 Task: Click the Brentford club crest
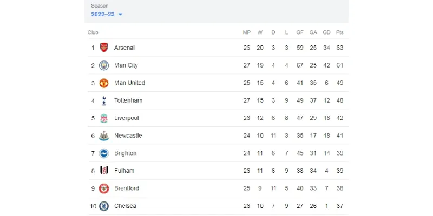[x=104, y=188]
